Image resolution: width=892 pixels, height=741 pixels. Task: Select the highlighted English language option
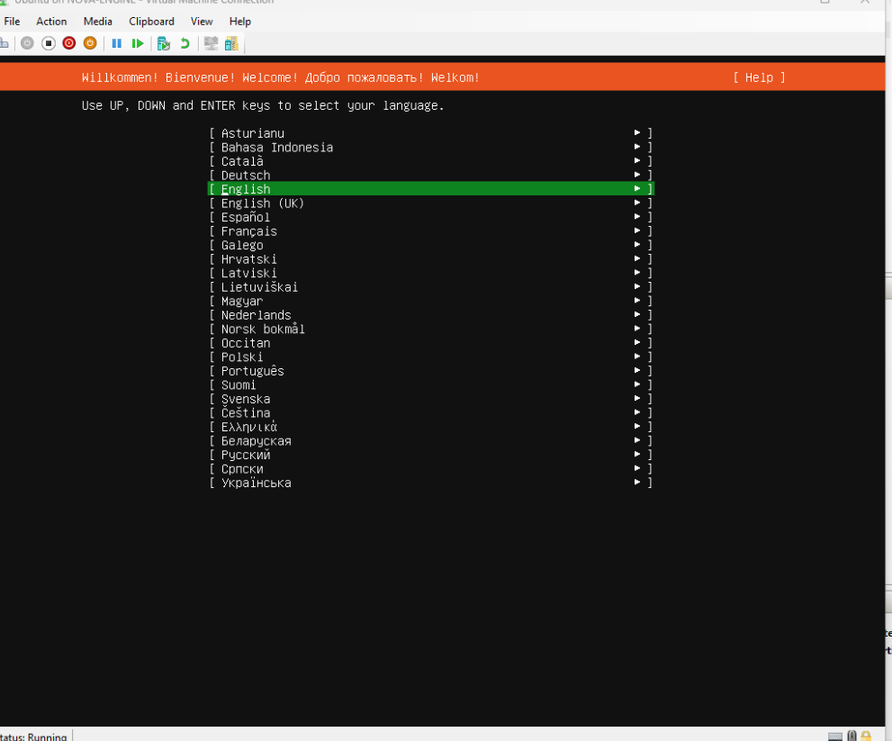246,189
